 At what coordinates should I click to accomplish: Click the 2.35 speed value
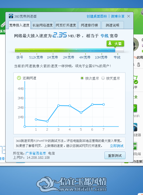[60, 35]
